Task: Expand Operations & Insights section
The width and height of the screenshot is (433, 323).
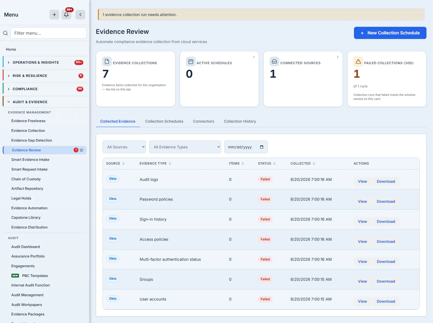Action: (45, 63)
